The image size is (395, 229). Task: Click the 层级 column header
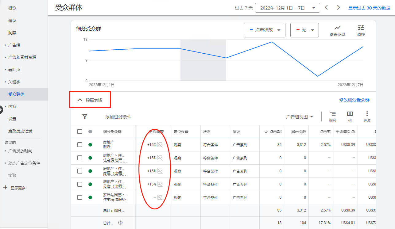click(236, 132)
